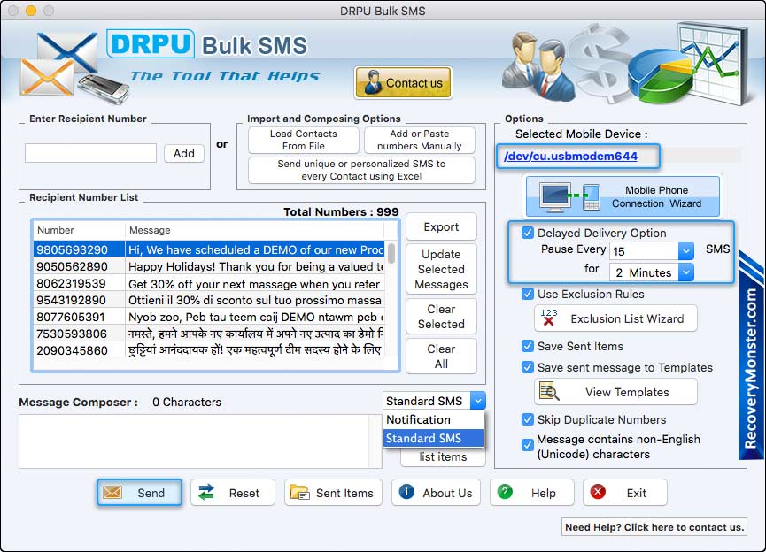Toggle non-English Unicode characters checkbox

pos(528,445)
